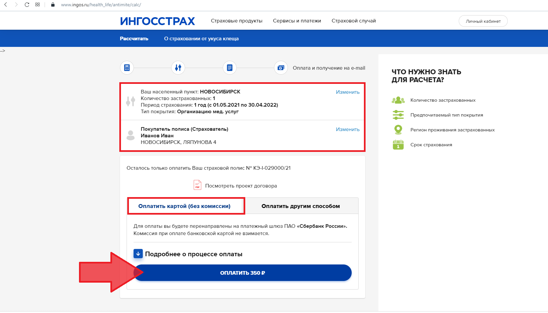The image size is (548, 313).
Task: Click the policy number КЭ-I-029000/21 text
Action: pyautogui.click(x=272, y=168)
